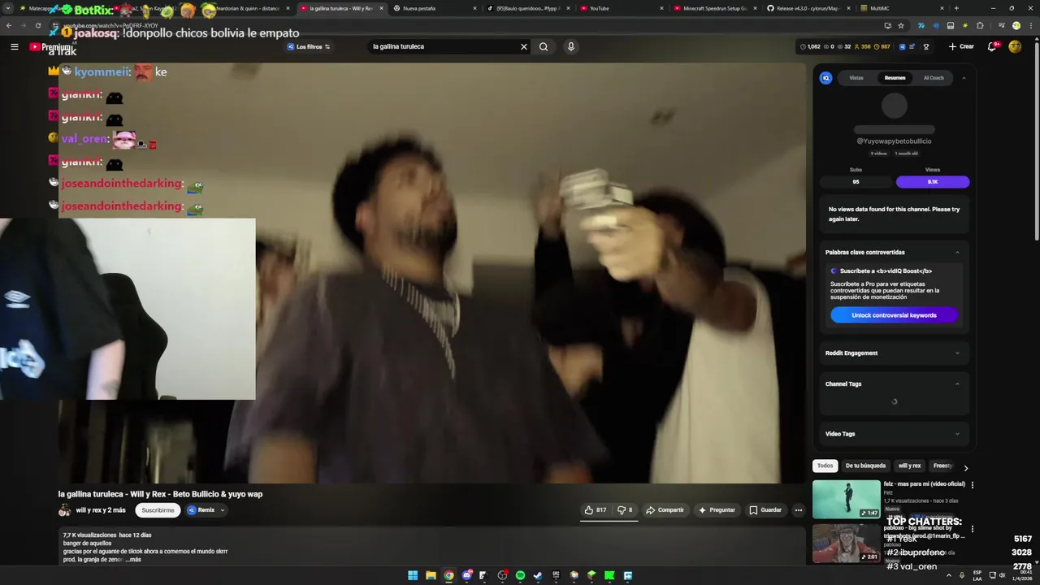Start voice search with the microphone
This screenshot has height=585, width=1040.
tap(571, 46)
